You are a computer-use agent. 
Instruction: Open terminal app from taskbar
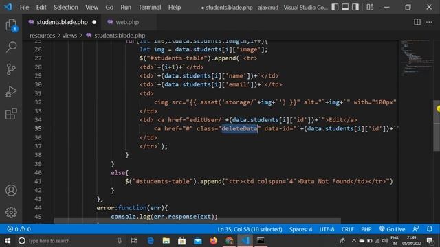click(x=261, y=241)
